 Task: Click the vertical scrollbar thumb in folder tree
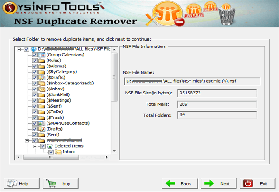[x=114, y=77]
